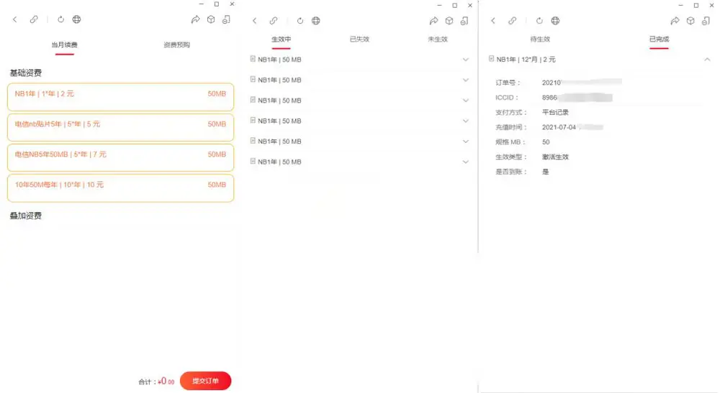Expand the first NB1年 | 50 MB row chevron

point(466,60)
